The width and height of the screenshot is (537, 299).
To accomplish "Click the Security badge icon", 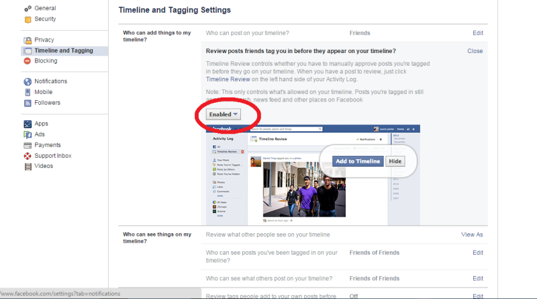I will [28, 19].
